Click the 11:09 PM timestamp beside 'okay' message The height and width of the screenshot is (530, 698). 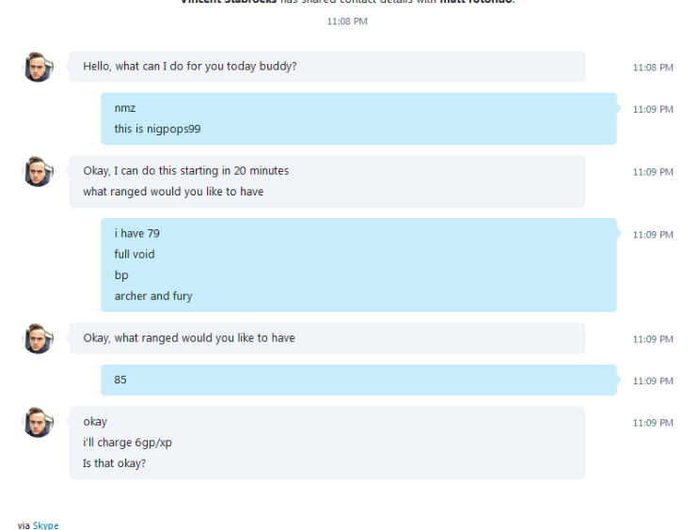[x=653, y=423]
